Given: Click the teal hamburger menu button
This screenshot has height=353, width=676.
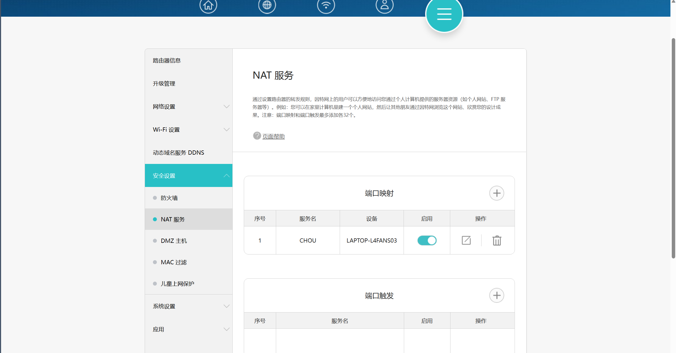Looking at the screenshot, I should (x=444, y=14).
